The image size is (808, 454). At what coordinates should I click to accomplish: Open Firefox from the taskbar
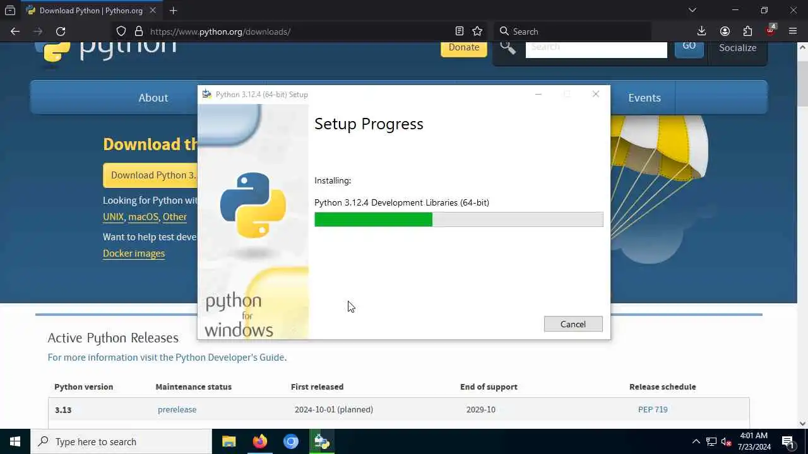click(260, 441)
